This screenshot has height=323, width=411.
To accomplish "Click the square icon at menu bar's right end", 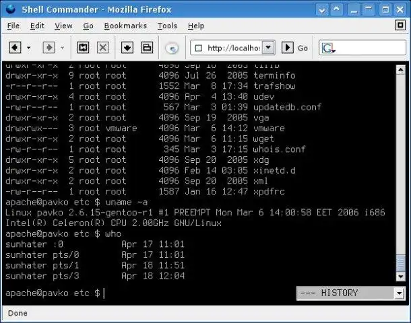I will (400, 25).
